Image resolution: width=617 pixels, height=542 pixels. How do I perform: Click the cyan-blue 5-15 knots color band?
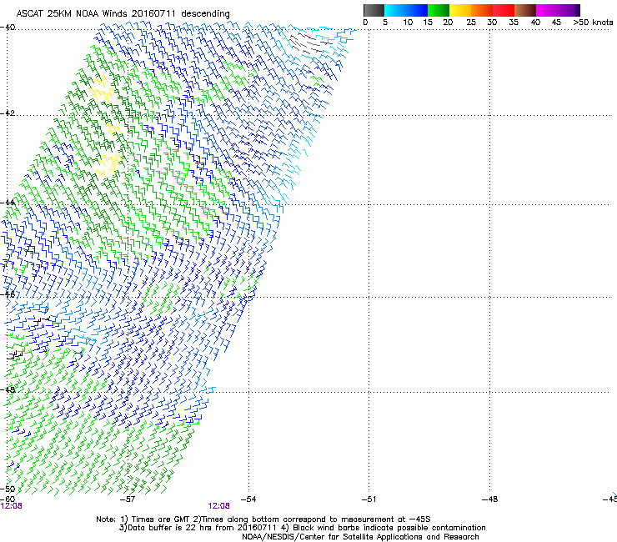[x=406, y=10]
